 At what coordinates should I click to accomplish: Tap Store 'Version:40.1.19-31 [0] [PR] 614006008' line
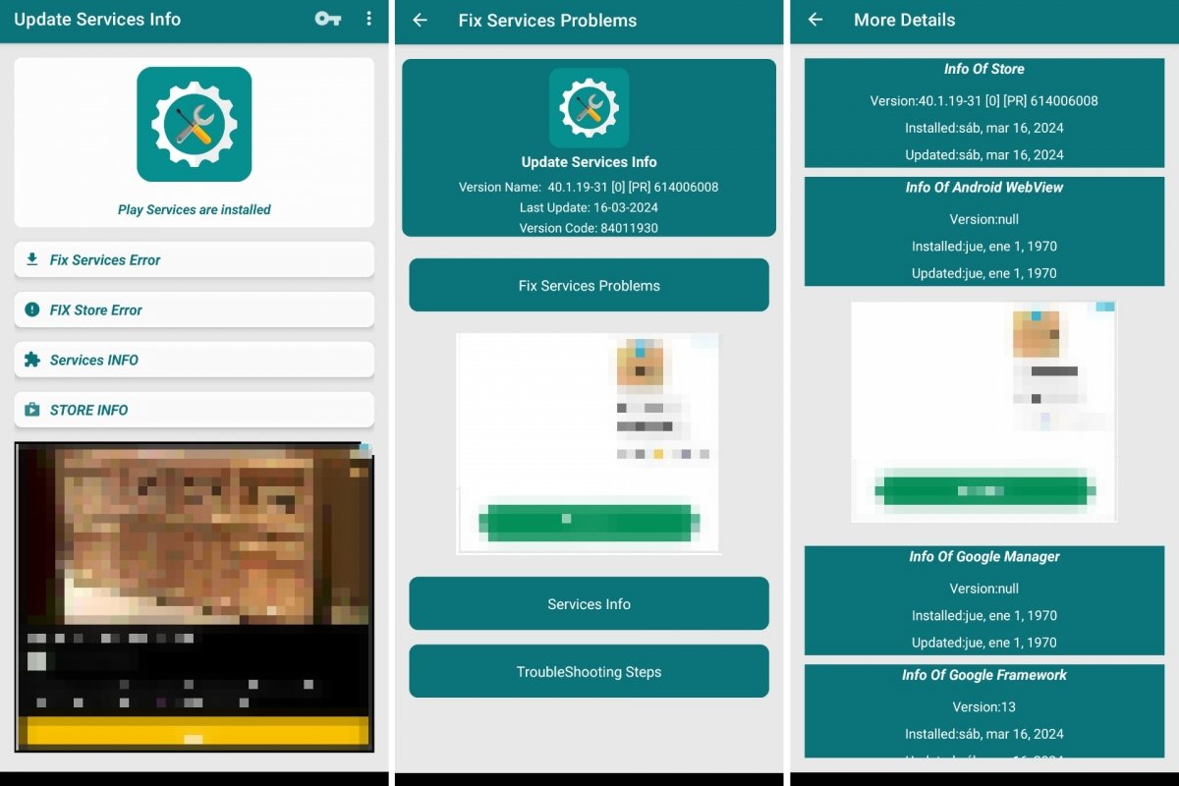pyautogui.click(x=984, y=101)
